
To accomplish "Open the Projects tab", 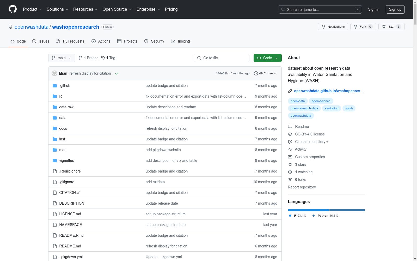I will click(x=127, y=41).
